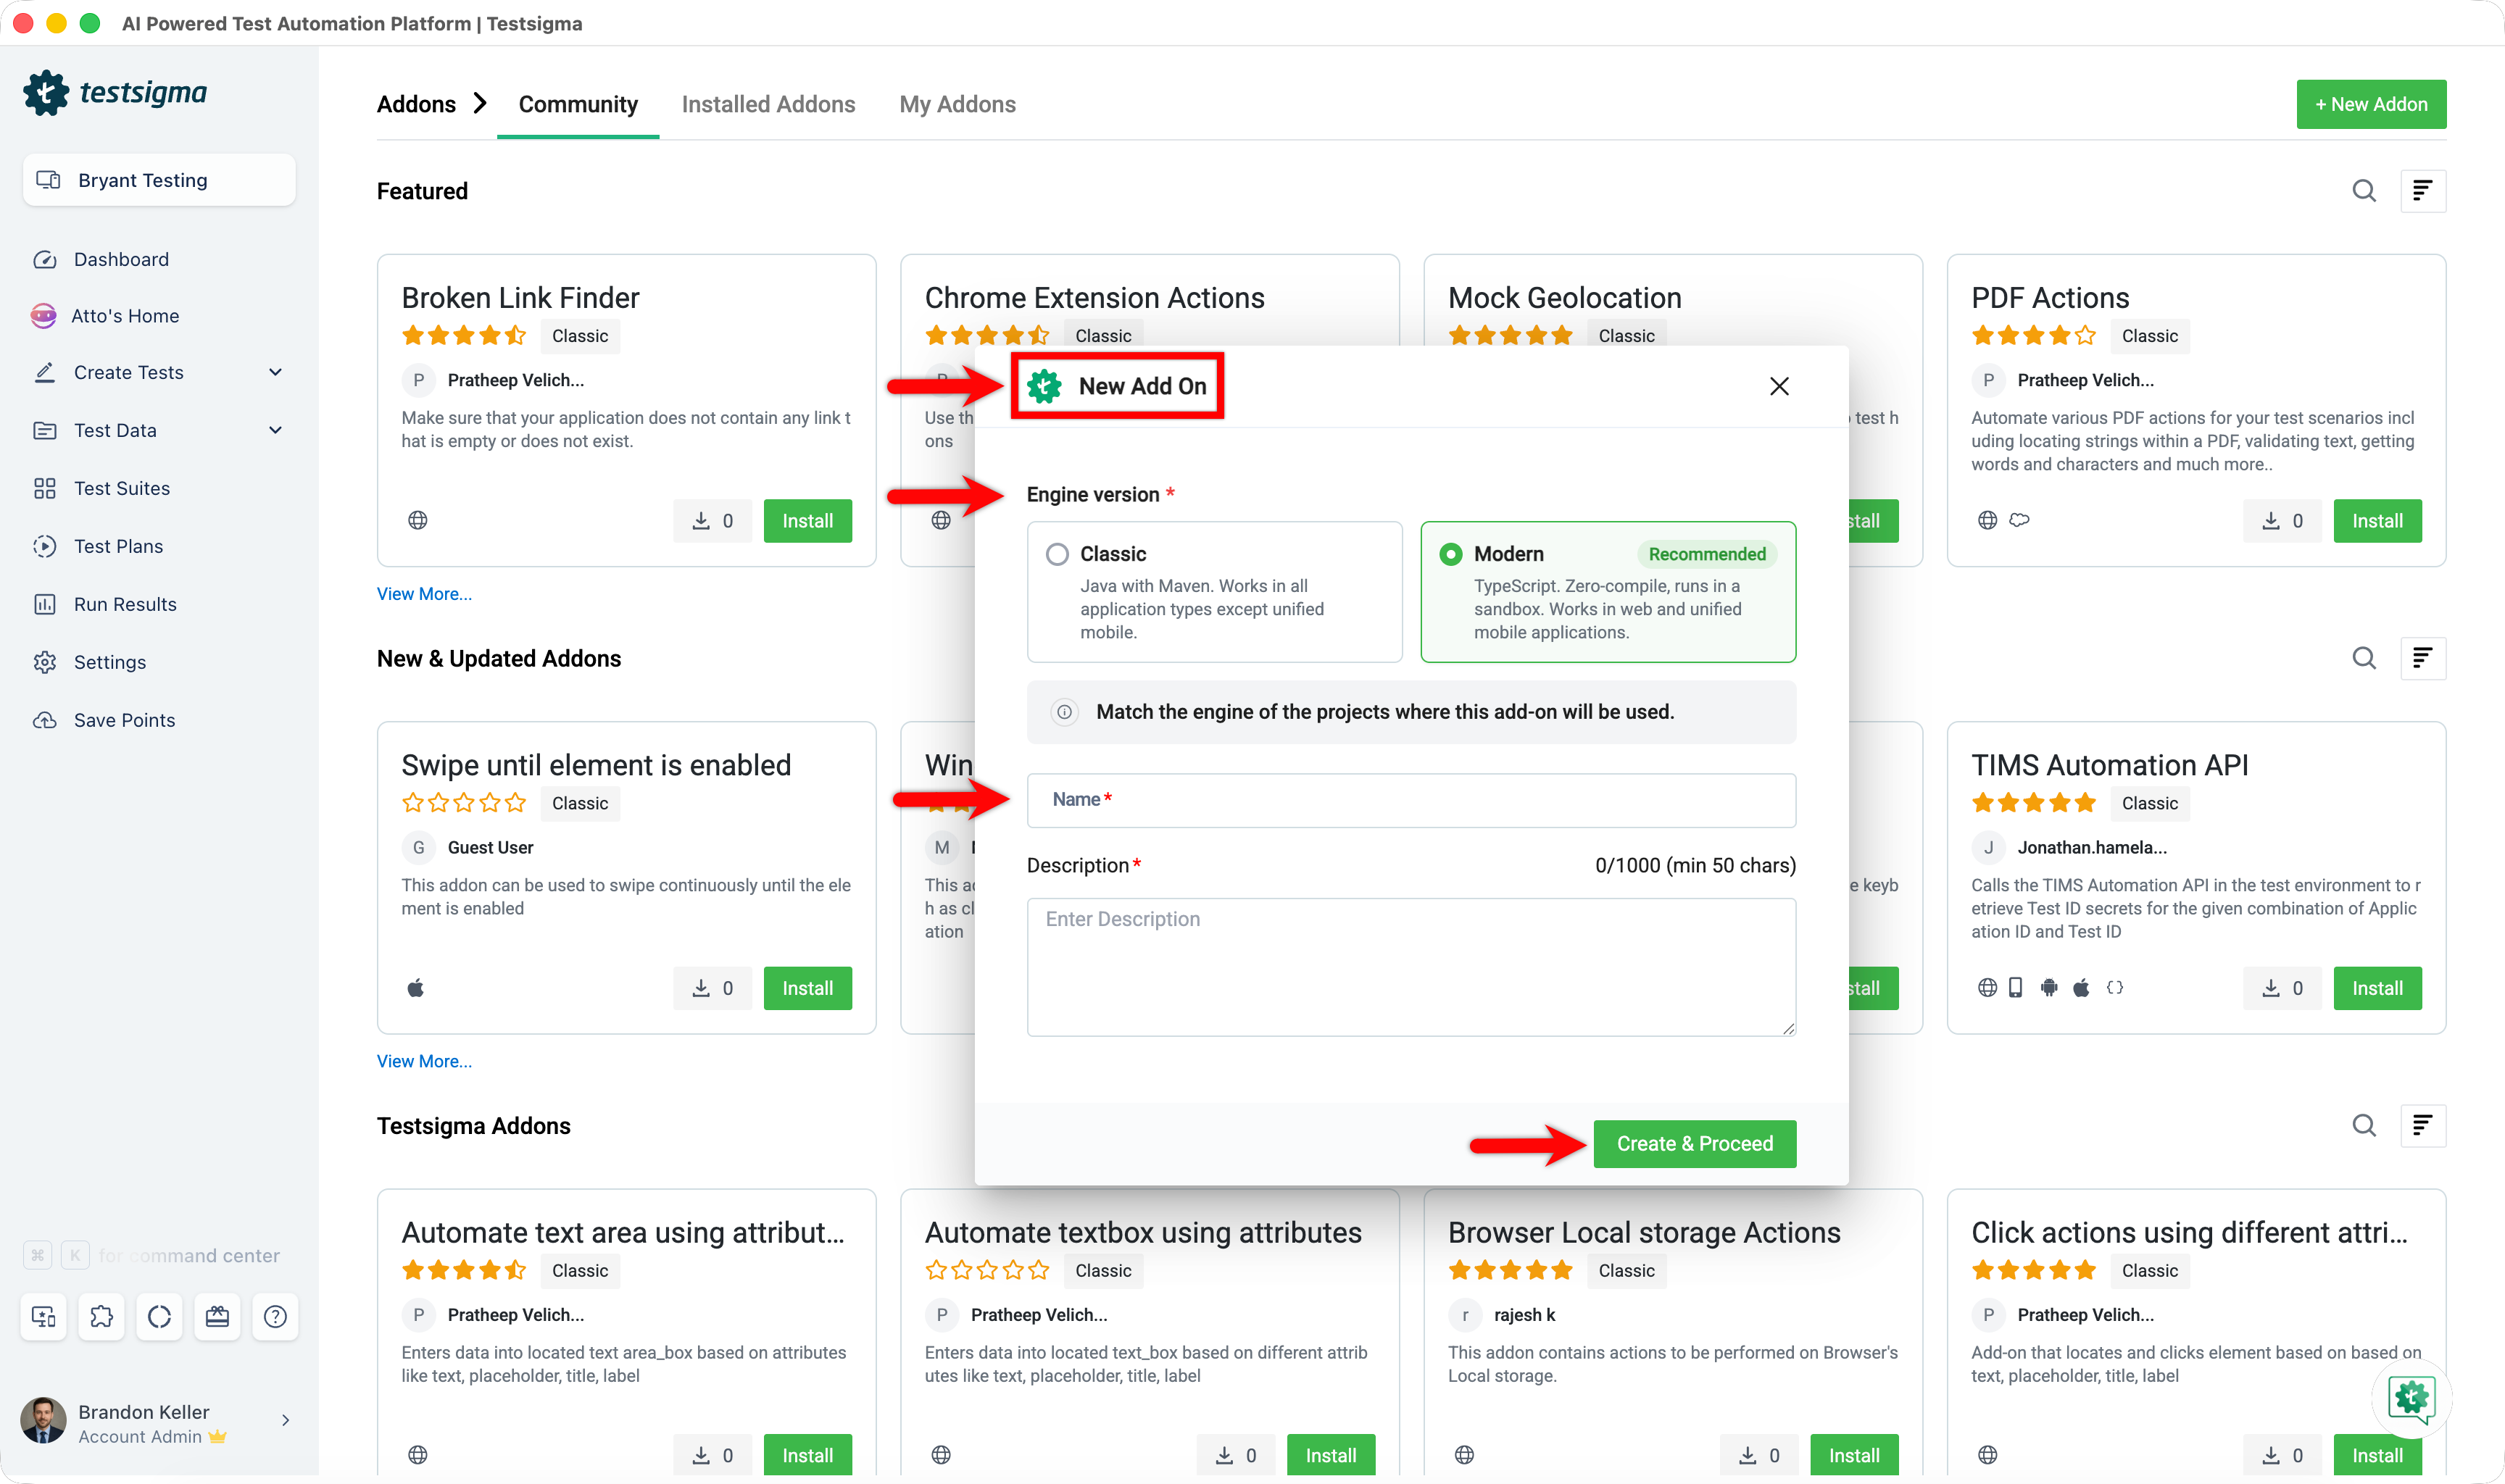Viewport: 2505px width, 1484px height.
Task: Expand the Brandon Keller account menu
Action: (157, 1421)
